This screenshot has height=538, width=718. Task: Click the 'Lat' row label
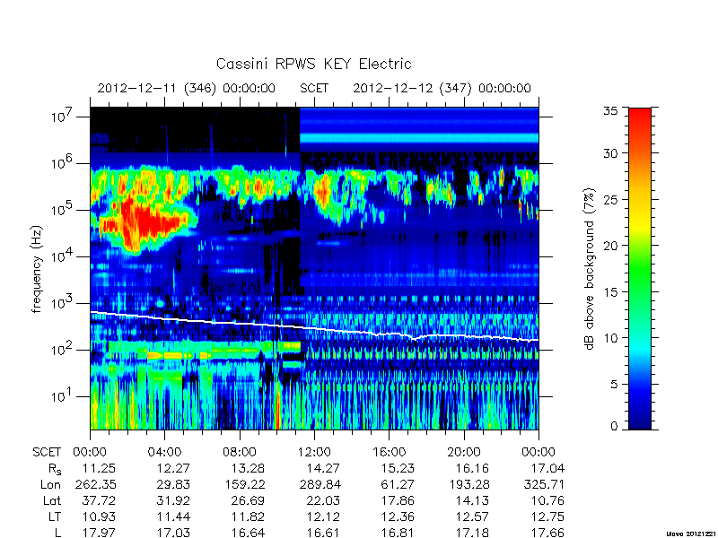click(52, 500)
